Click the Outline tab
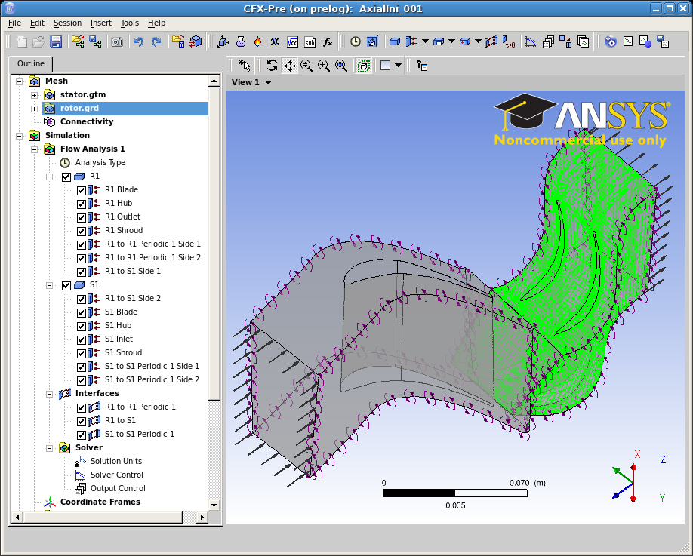 (x=30, y=63)
